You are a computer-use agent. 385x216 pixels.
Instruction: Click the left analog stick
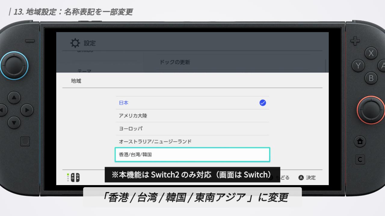click(x=14, y=65)
